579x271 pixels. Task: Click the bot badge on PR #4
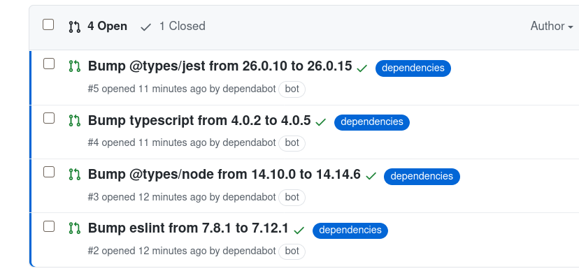[x=292, y=143]
